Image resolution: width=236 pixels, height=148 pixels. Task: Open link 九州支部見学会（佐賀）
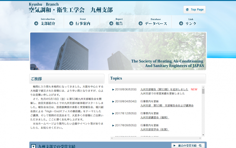point(155,129)
